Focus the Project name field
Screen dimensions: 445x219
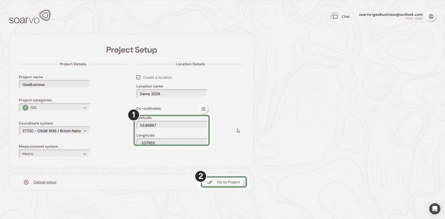coord(55,84)
